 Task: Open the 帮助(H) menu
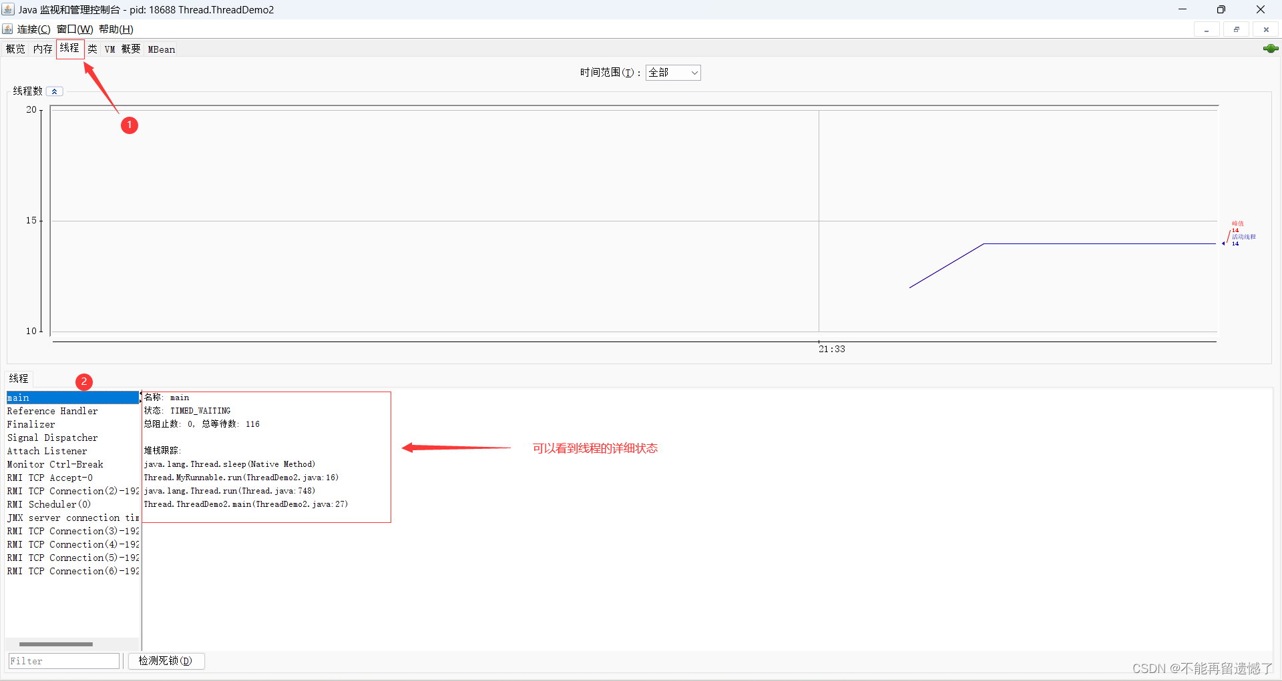pos(116,29)
